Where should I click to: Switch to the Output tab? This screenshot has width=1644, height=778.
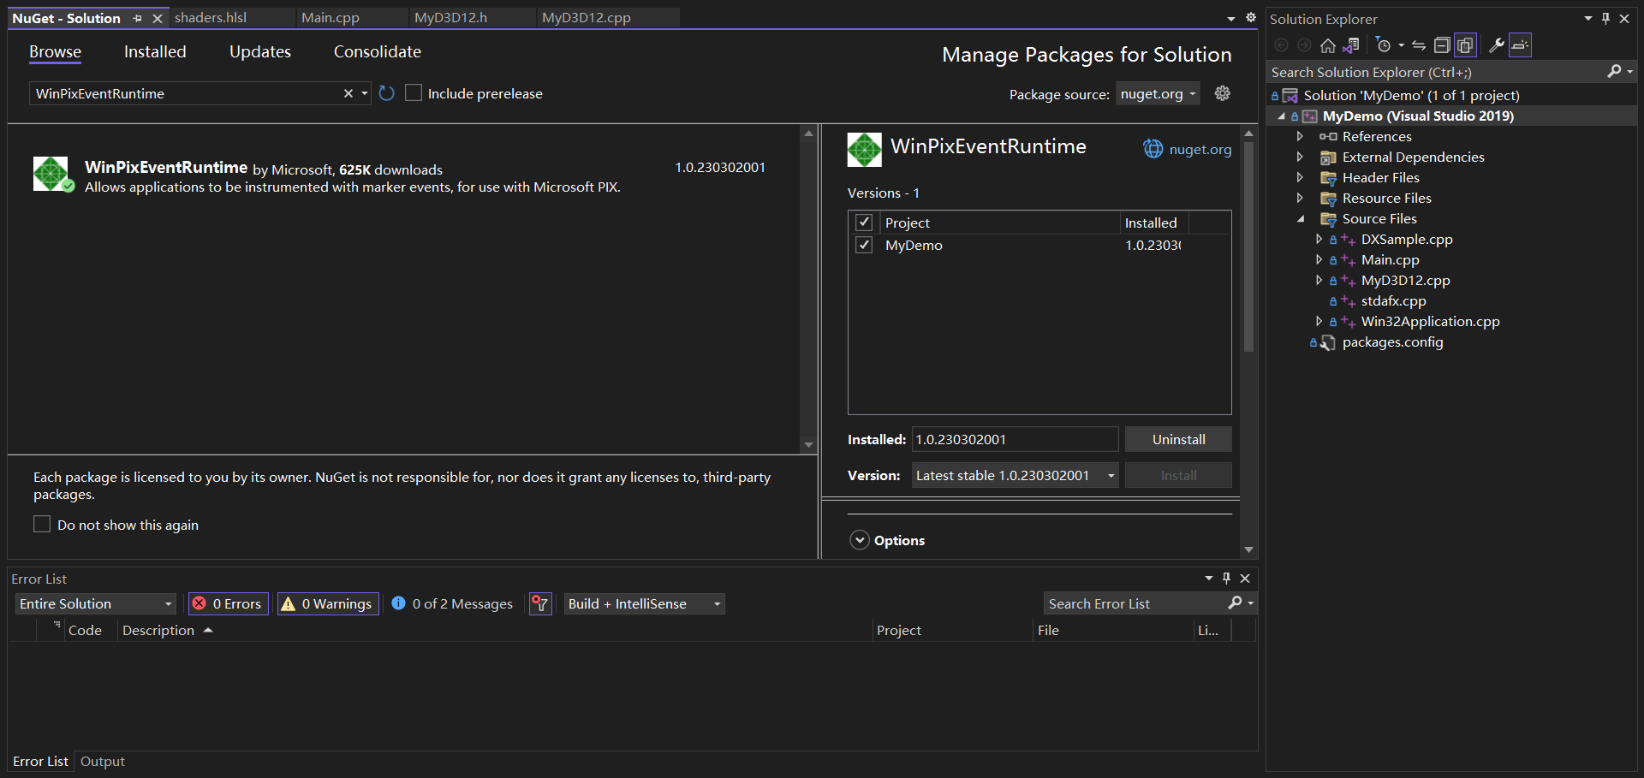(x=103, y=762)
